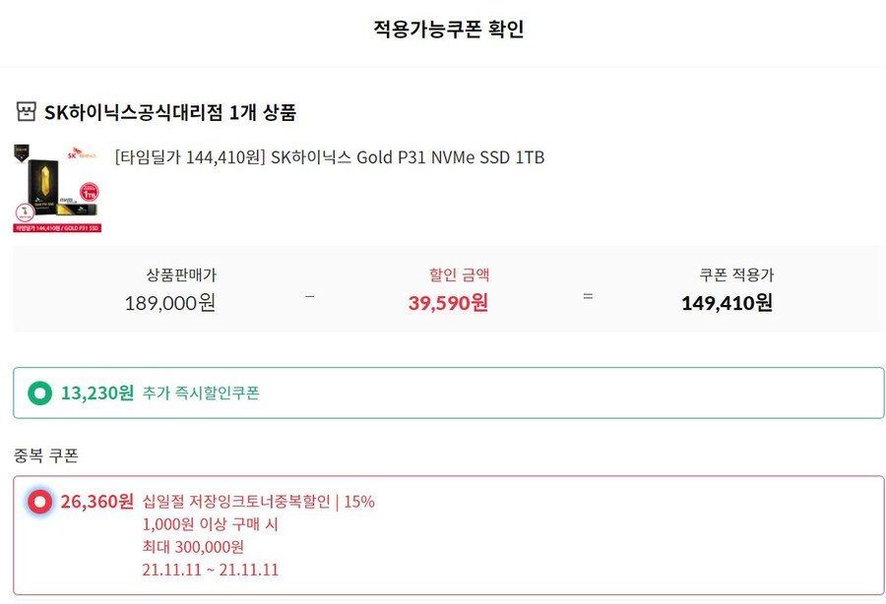886x604 pixels.
Task: Click the 십일절 저장잉크토너중복할인 15% coupon name
Action: pyautogui.click(x=258, y=502)
